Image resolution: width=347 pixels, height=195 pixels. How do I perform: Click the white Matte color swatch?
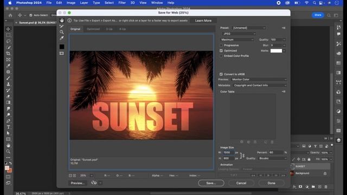pyautogui.click(x=276, y=50)
